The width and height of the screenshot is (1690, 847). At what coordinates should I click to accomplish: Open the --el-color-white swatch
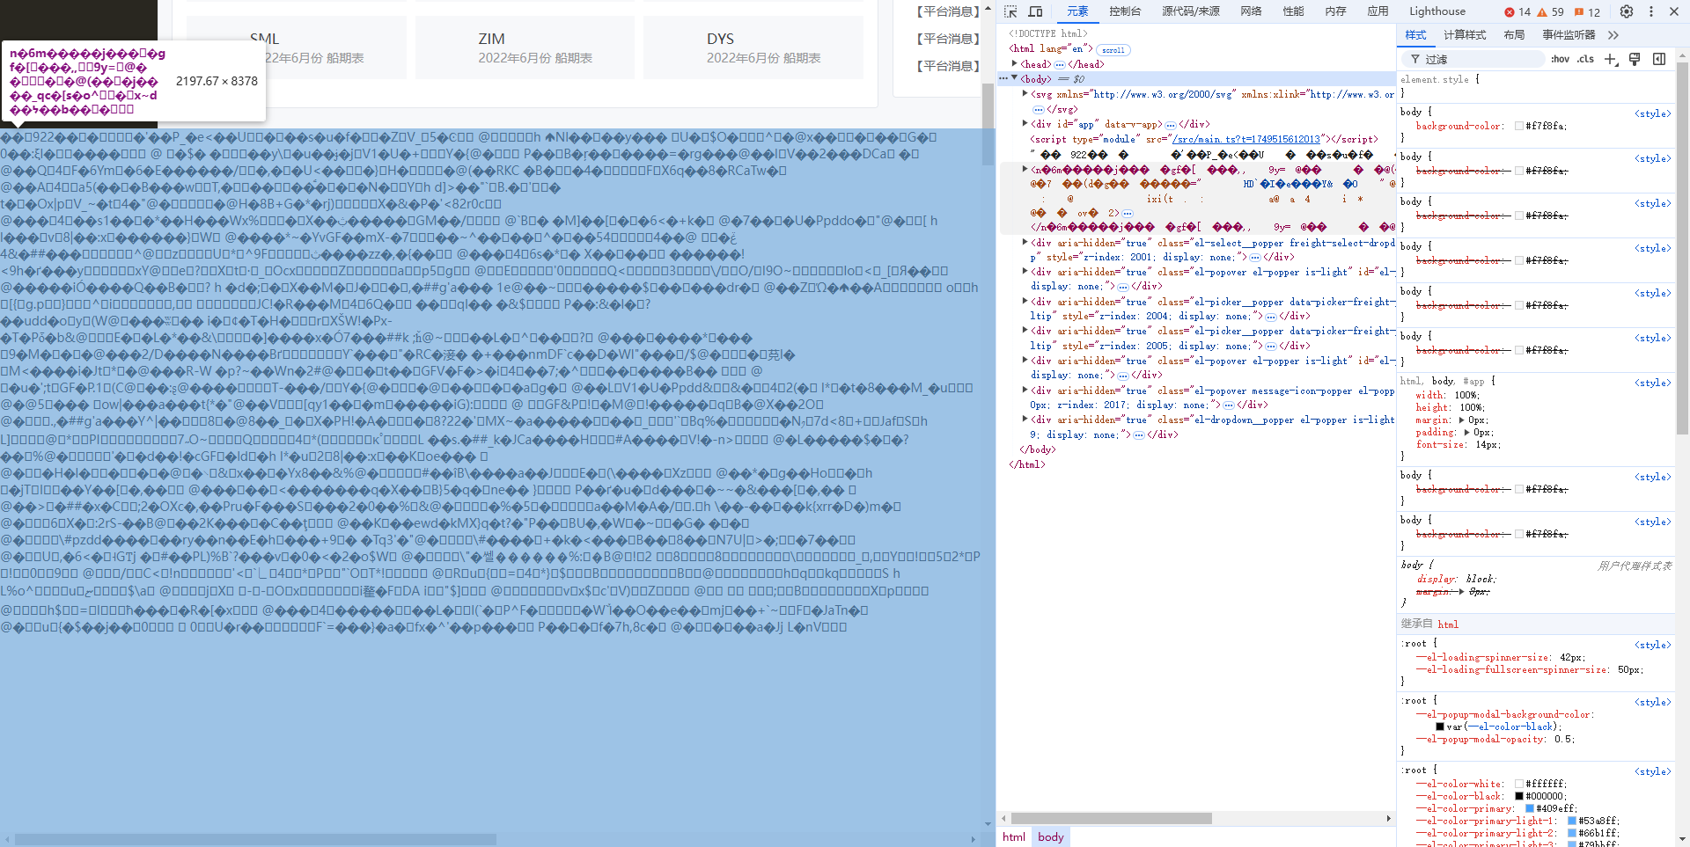pyautogui.click(x=1519, y=784)
